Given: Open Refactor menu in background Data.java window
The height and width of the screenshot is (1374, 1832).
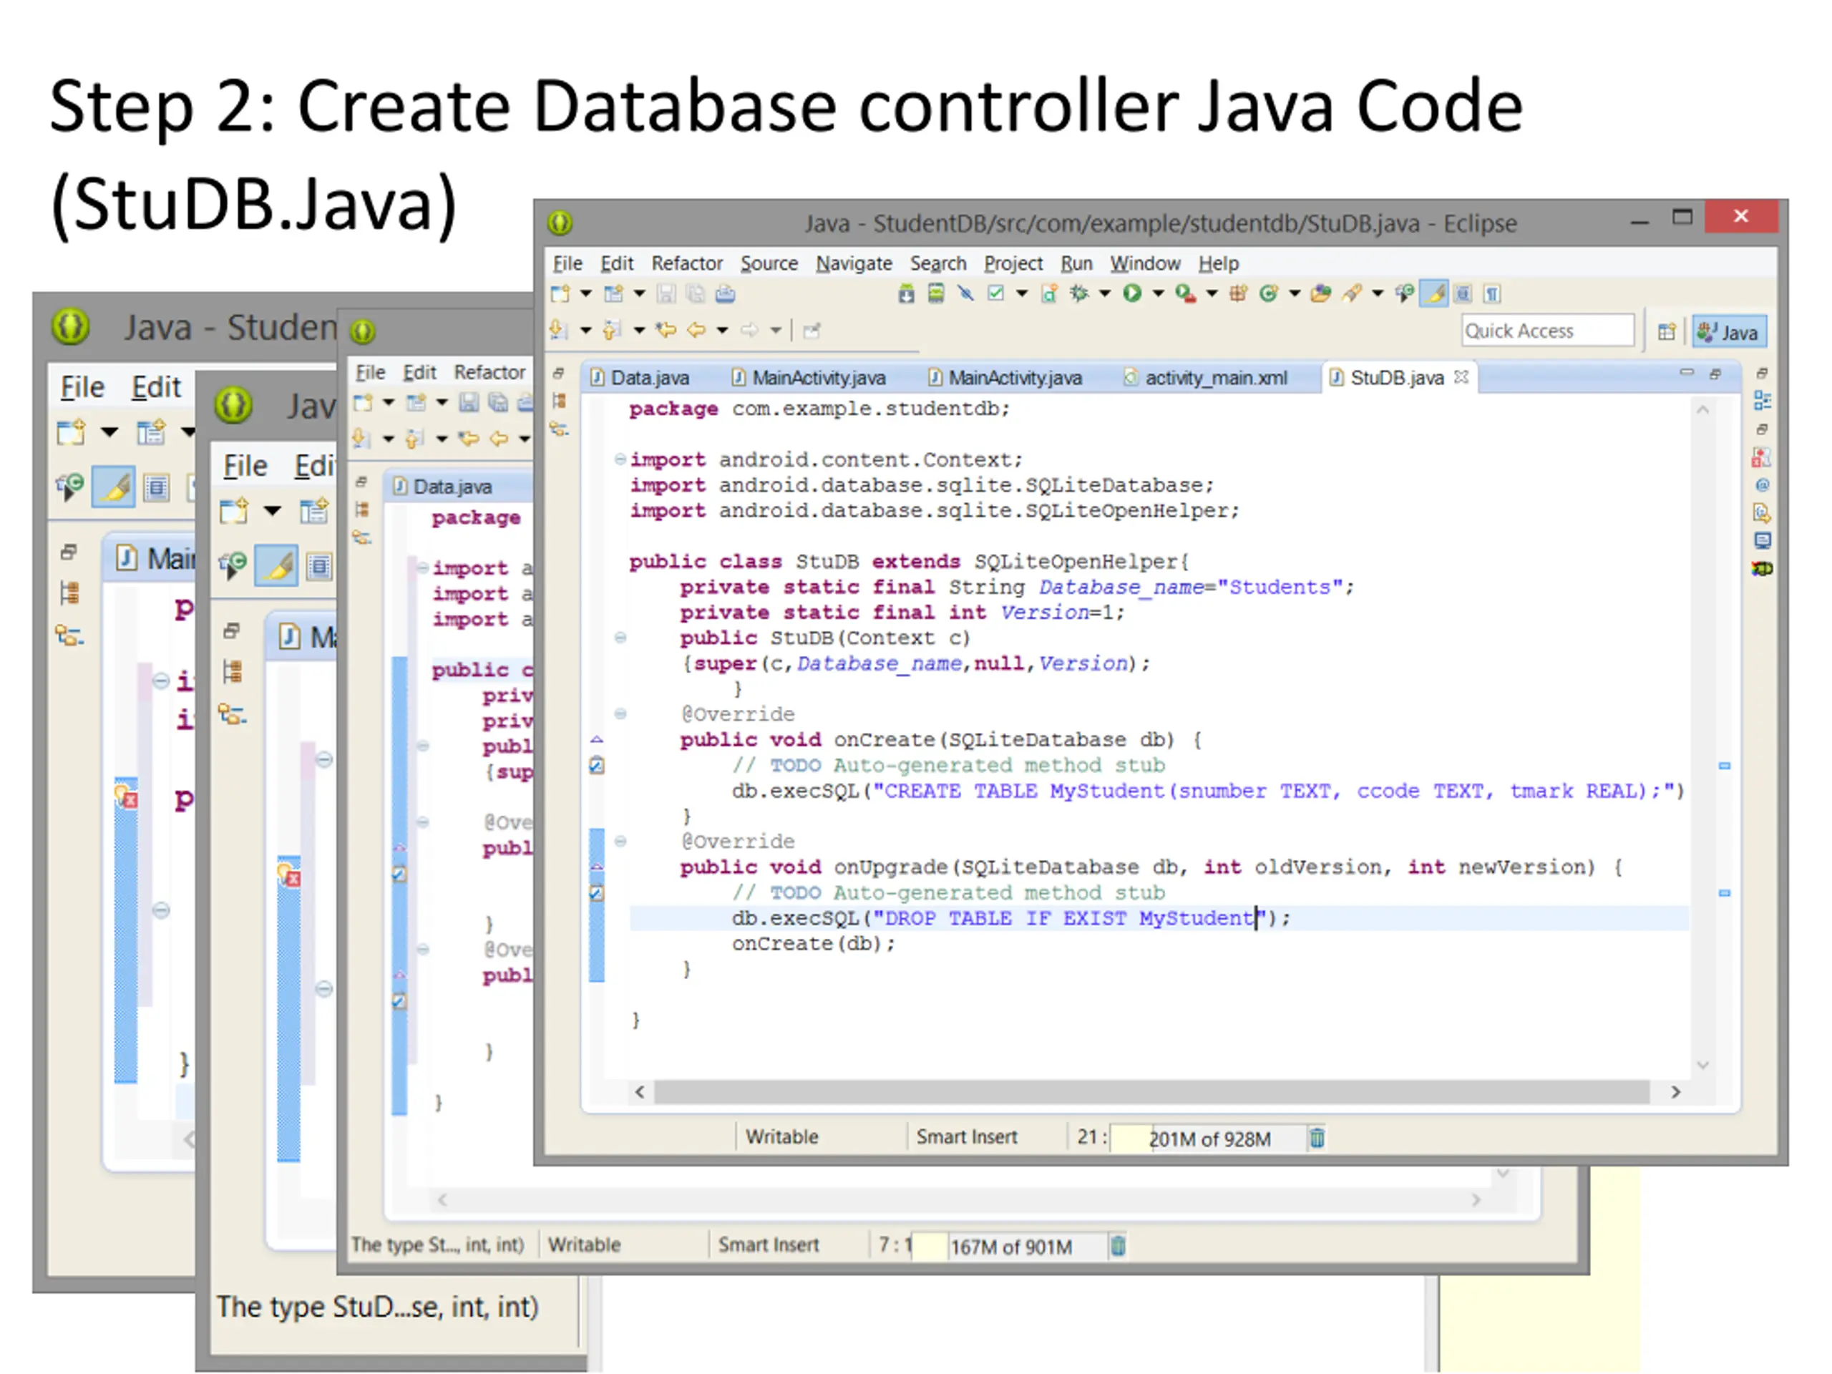Looking at the screenshot, I should coord(489,373).
